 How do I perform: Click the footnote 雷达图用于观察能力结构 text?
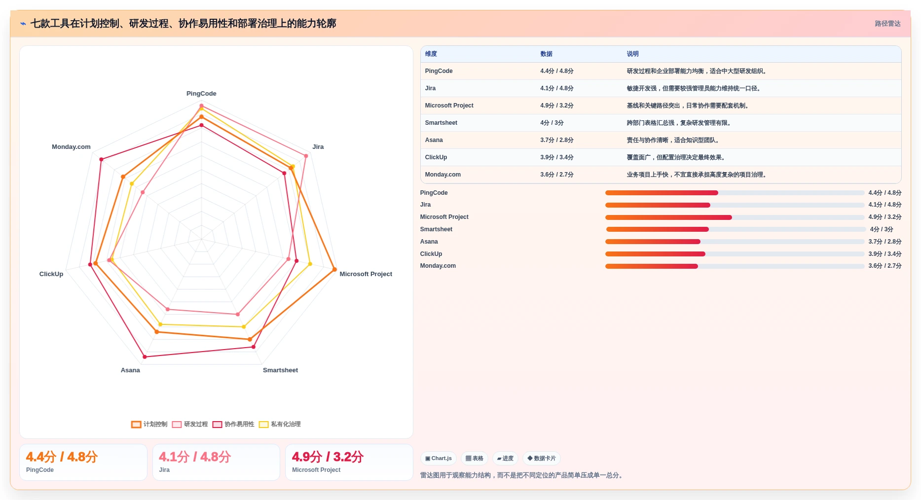[x=522, y=476]
